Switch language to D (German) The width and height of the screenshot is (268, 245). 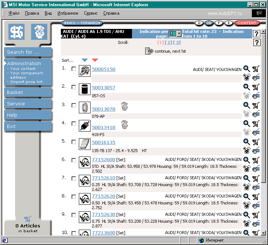199,23
